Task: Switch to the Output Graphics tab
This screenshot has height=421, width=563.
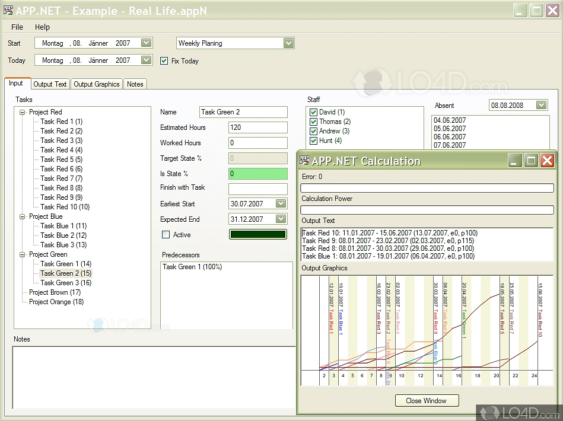Action: pos(96,84)
